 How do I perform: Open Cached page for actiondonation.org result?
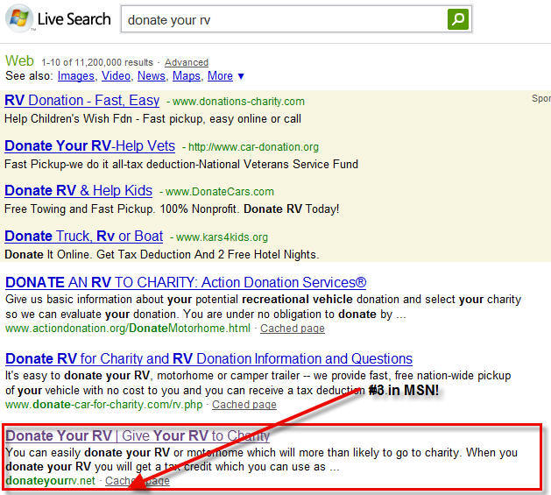tap(293, 329)
